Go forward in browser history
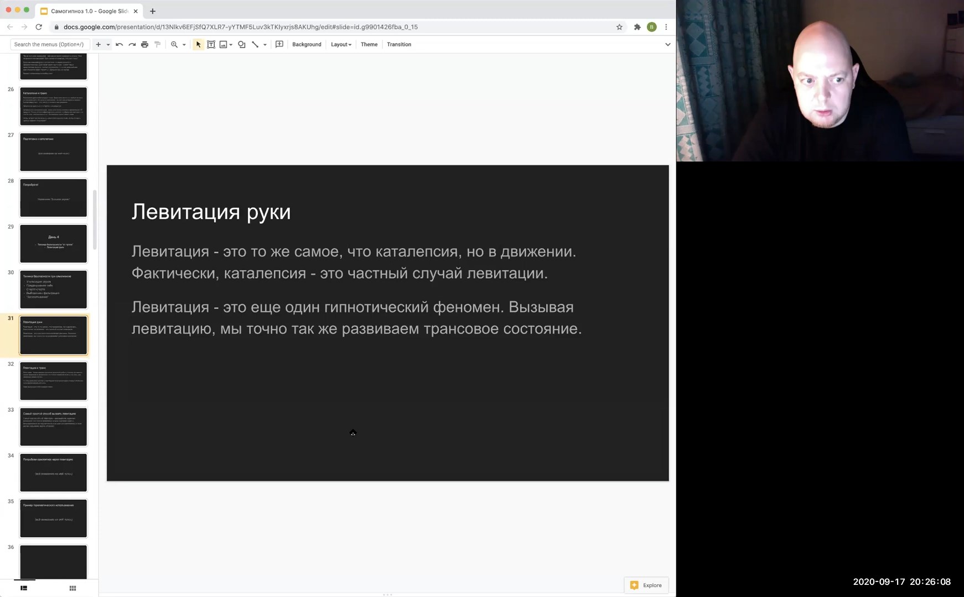 pos(24,27)
